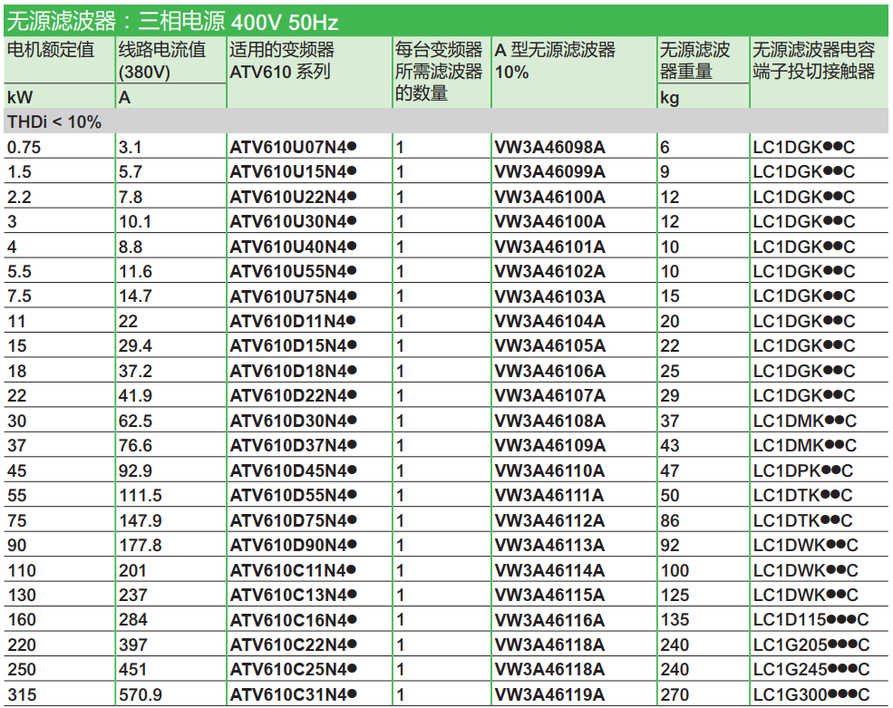Click drive model ATV610D30N4
893x708 pixels.
click(292, 421)
